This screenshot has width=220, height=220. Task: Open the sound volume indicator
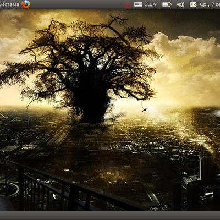(x=180, y=4)
